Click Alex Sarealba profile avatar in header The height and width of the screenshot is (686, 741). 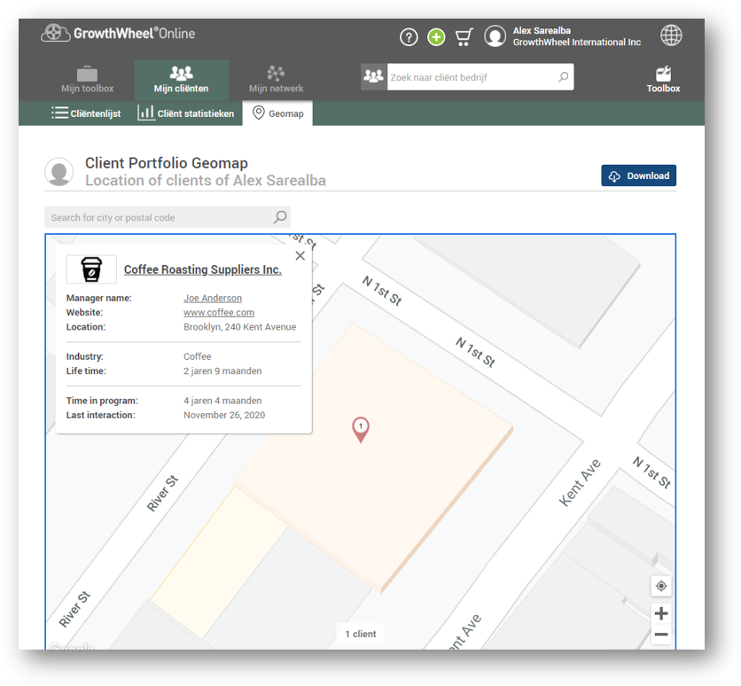(495, 36)
